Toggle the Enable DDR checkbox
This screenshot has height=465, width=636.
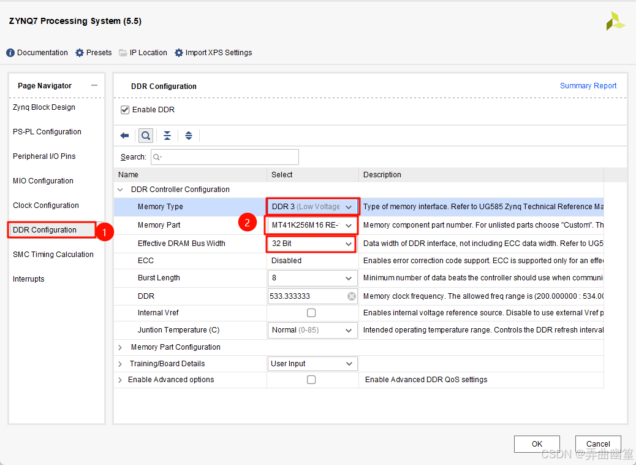pos(125,110)
